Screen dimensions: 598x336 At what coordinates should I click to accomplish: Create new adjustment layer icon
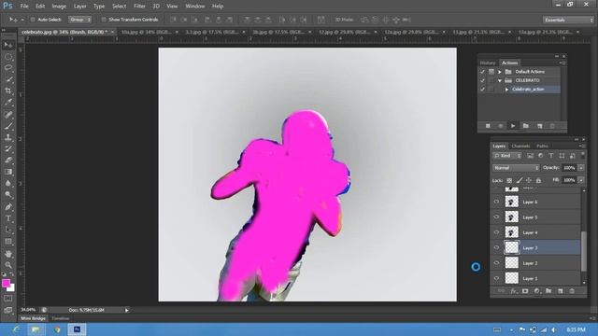click(537, 291)
